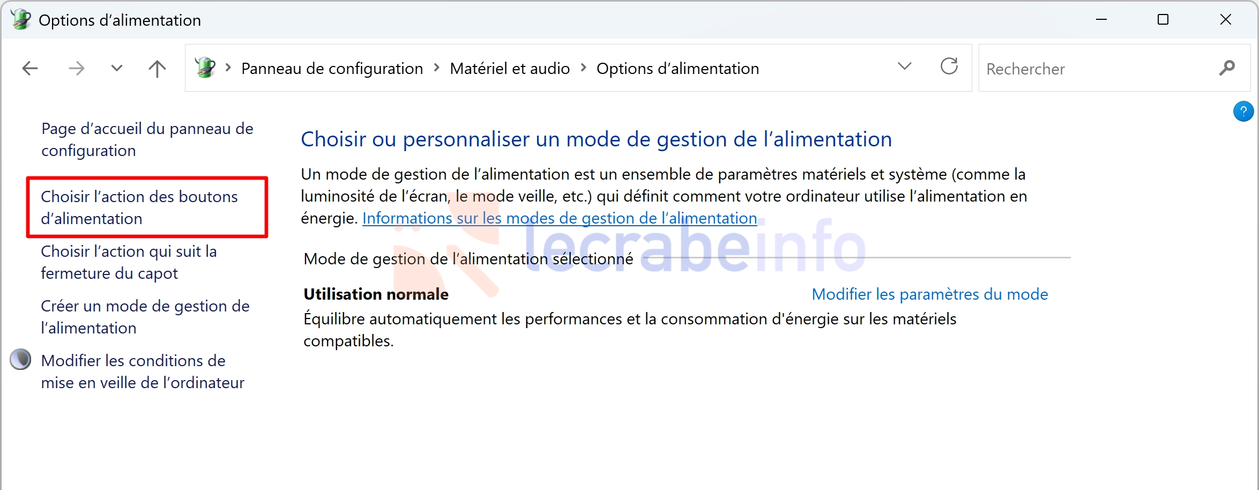Expand chevron after Matériel et audio
Screen dimensions: 1259x490
583,68
